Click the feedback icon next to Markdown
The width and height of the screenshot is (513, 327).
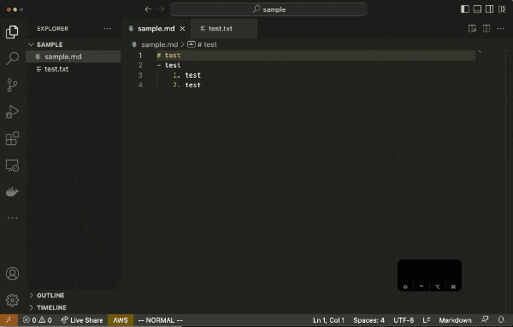point(485,320)
